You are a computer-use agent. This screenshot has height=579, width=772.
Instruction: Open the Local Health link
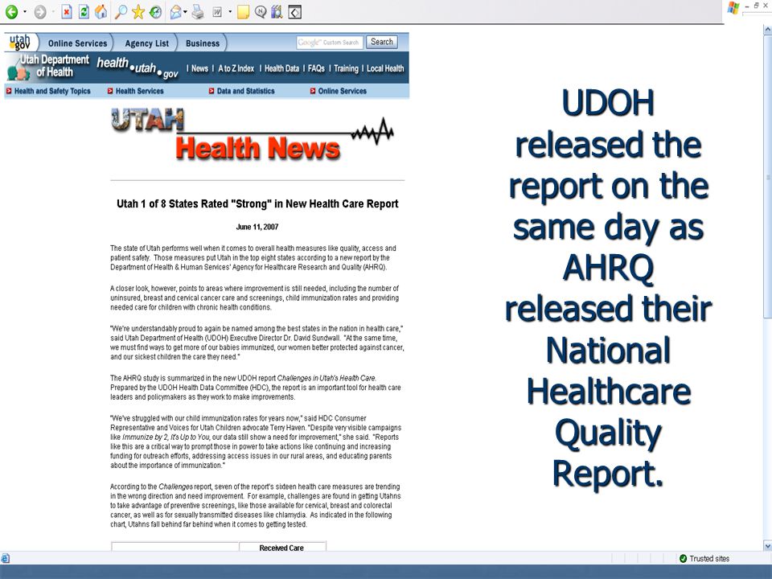click(385, 68)
